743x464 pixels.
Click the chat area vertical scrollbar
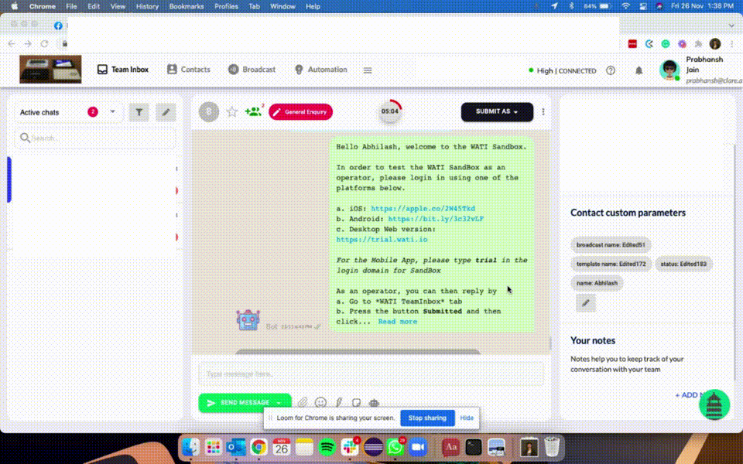[550, 343]
